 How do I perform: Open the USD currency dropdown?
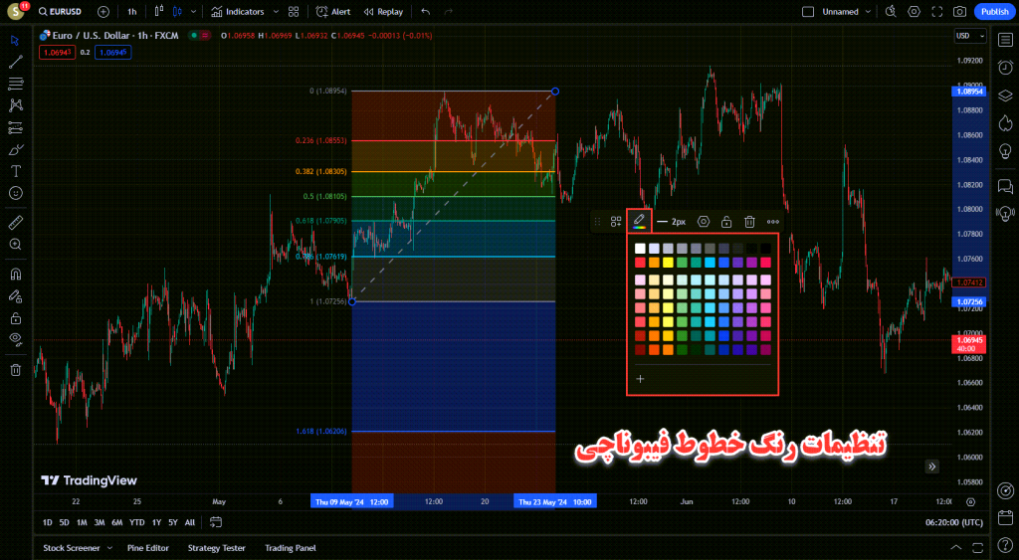click(970, 36)
